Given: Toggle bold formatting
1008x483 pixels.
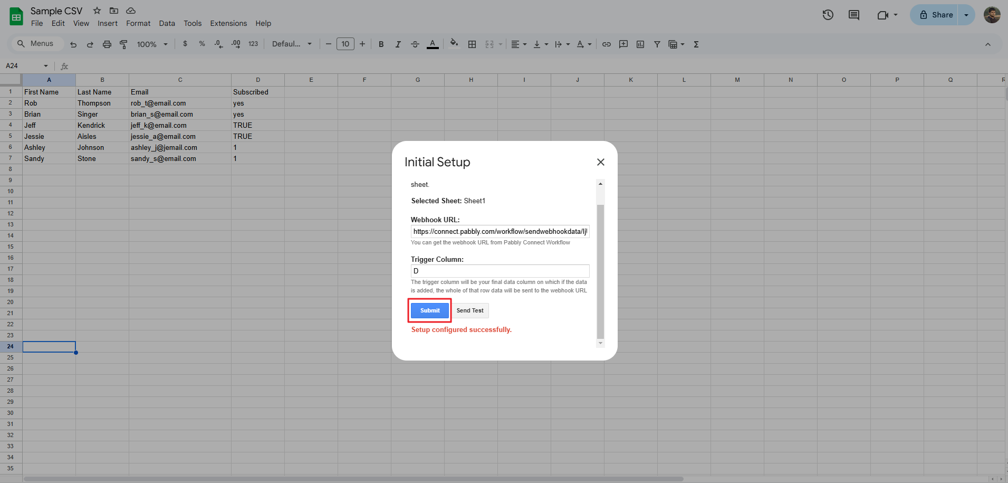Looking at the screenshot, I should (x=381, y=44).
